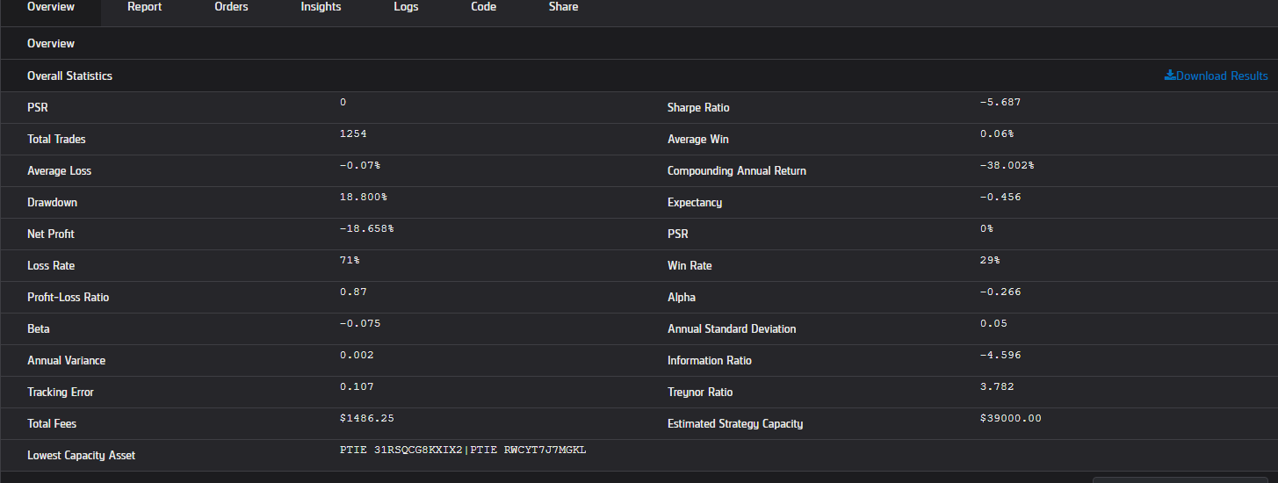
Task: Click the Annual Variance label
Action: 67,361
